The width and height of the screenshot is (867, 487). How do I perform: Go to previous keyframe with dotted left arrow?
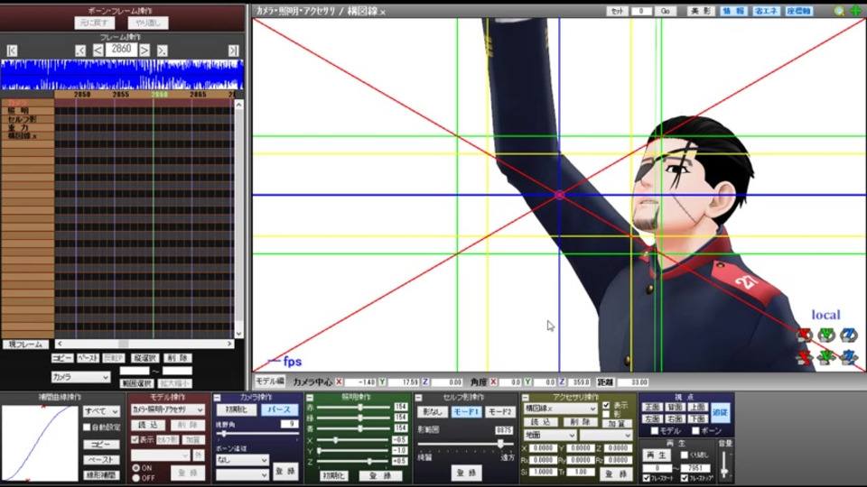80,51
